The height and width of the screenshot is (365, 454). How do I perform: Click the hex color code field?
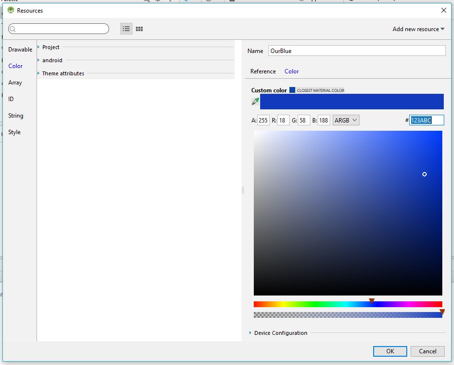[427, 120]
